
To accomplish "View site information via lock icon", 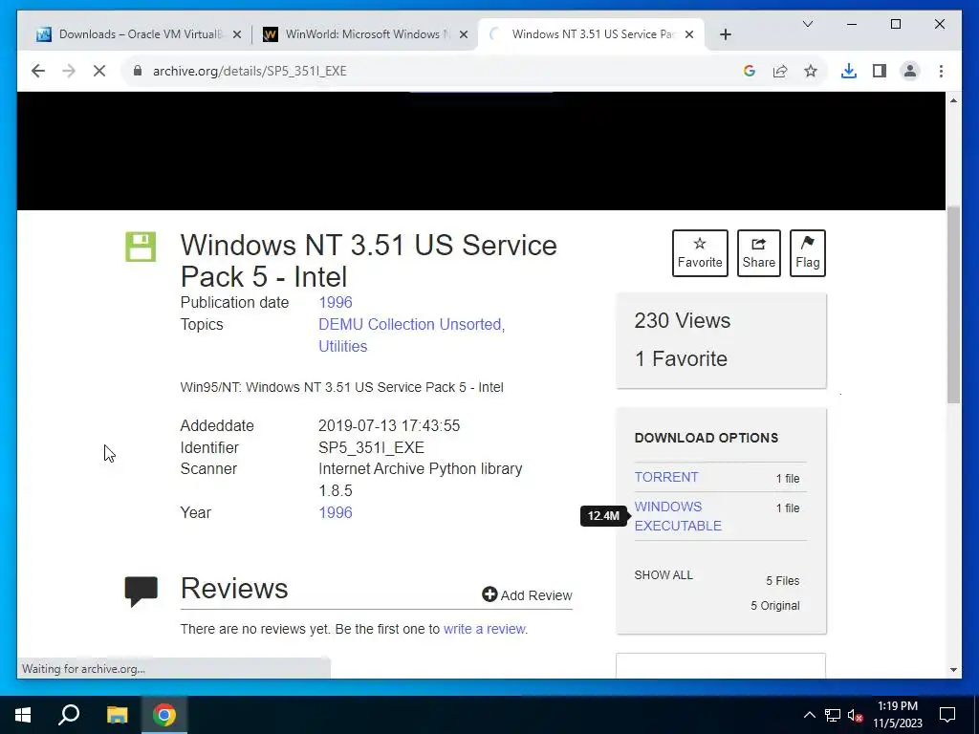I will (138, 71).
